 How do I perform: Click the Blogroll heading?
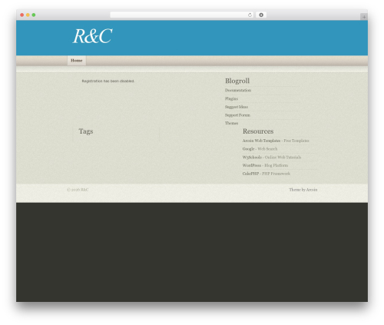(x=237, y=81)
